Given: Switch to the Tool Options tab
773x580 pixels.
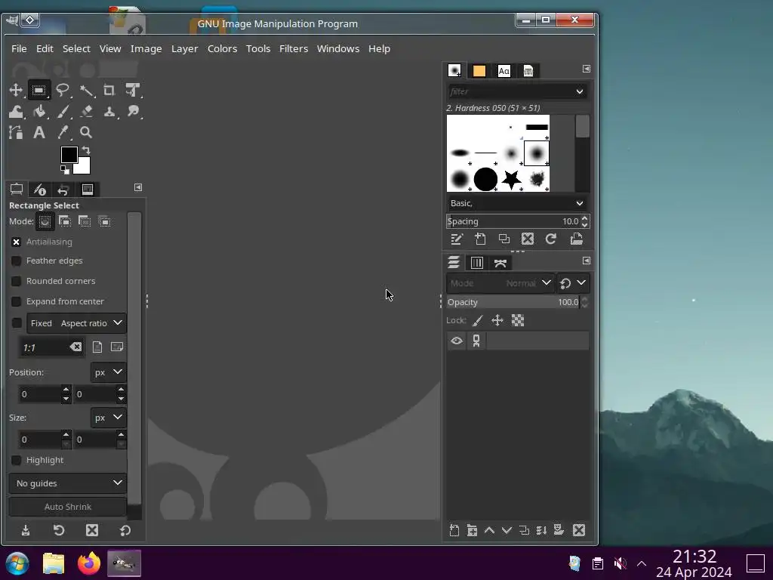Looking at the screenshot, I should click(x=17, y=190).
